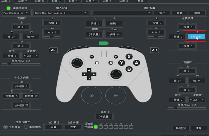The image size is (209, 136).
Task: Switch to the 玩家 2 tab
Action: coord(22,1)
